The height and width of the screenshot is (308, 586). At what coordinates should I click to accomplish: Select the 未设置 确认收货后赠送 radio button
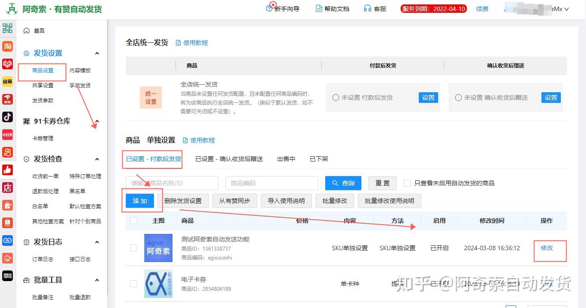[x=458, y=98]
